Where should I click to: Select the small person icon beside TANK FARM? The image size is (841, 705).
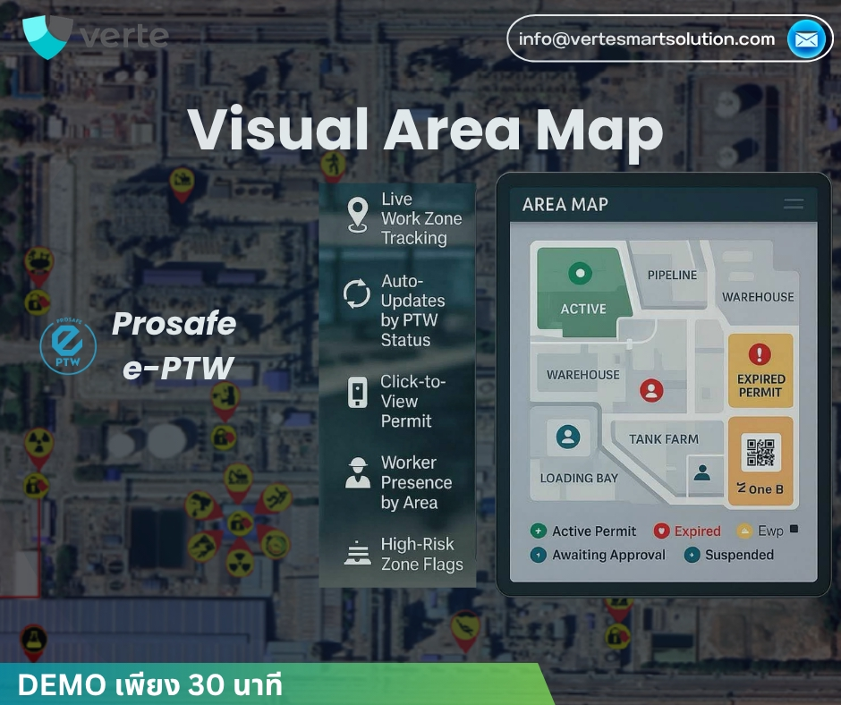(702, 473)
